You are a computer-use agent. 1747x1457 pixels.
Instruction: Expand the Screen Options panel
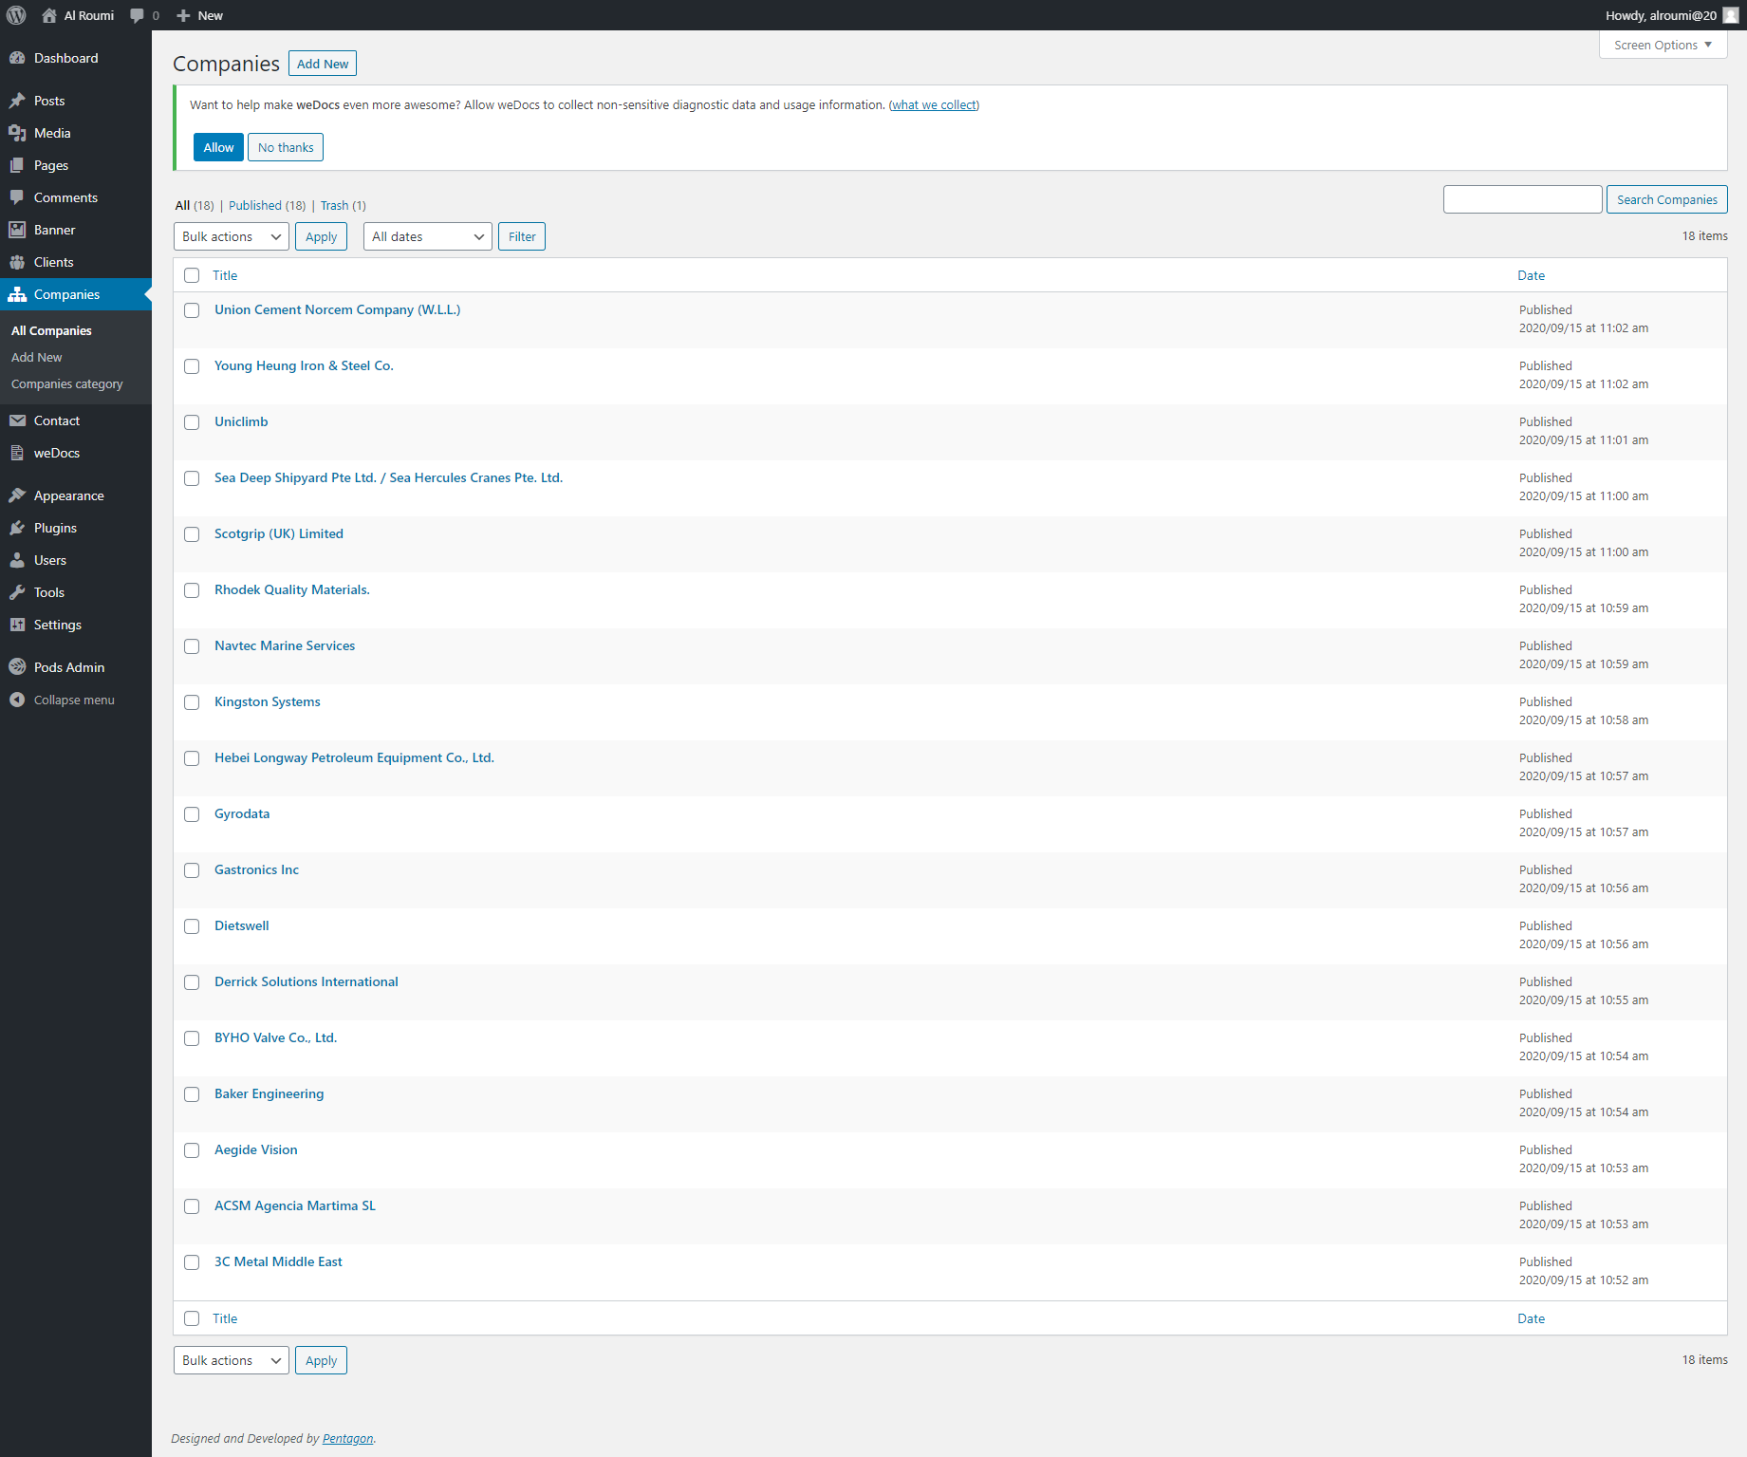[1663, 45]
